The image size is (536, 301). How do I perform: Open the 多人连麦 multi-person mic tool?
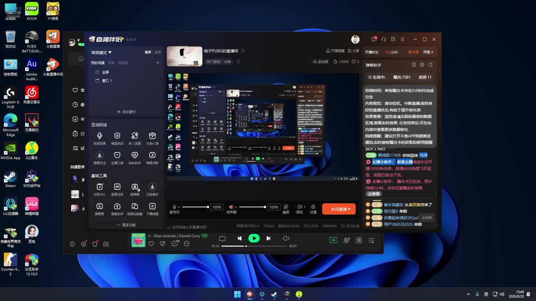(x=135, y=138)
